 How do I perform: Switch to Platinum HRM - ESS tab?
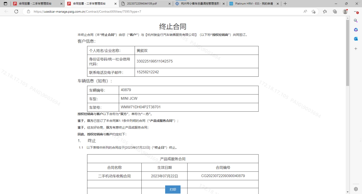point(254,4)
